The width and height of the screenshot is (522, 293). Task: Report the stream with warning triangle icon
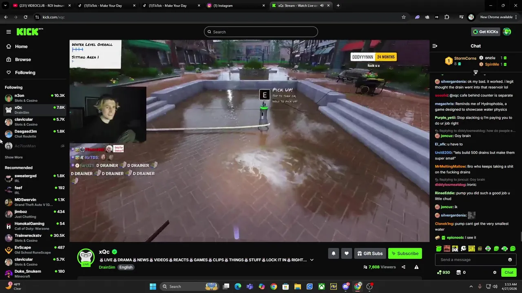pyautogui.click(x=416, y=267)
